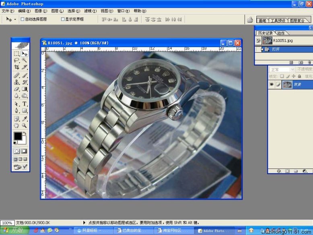Create adjustment layer icon in Layers panel

[x=305, y=171]
